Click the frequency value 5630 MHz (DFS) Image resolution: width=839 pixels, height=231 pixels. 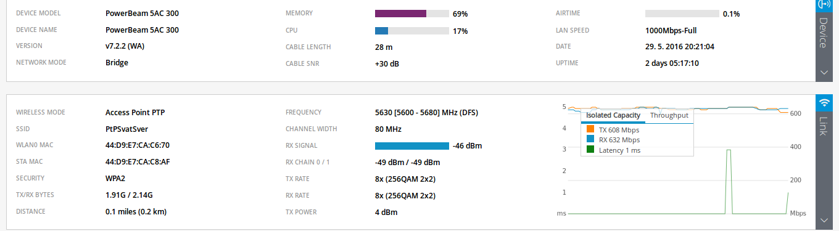[426, 113]
